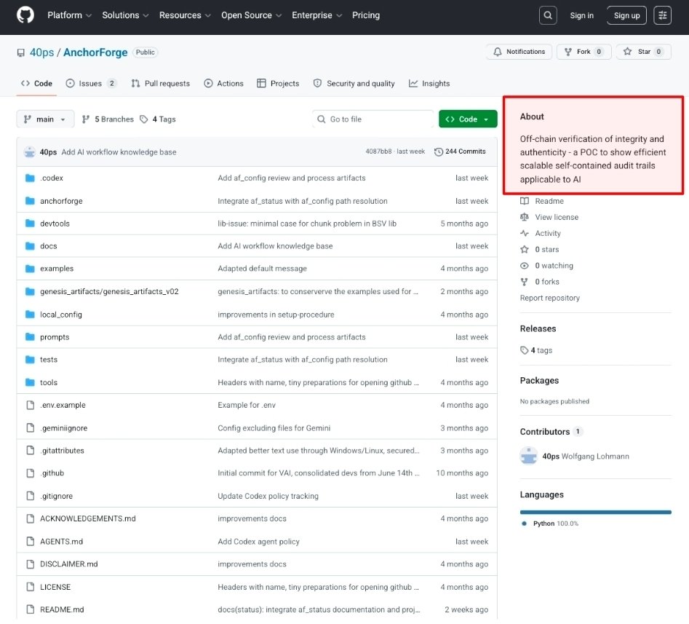
Task: Open the commit hash 4087bb8
Action: 378,151
